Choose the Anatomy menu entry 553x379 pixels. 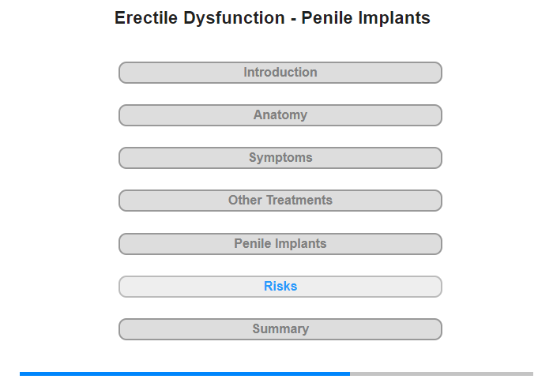280,115
